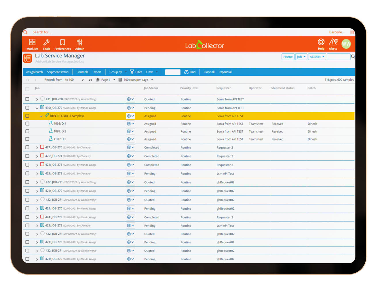Sort by the Priority level column header

[189, 88]
